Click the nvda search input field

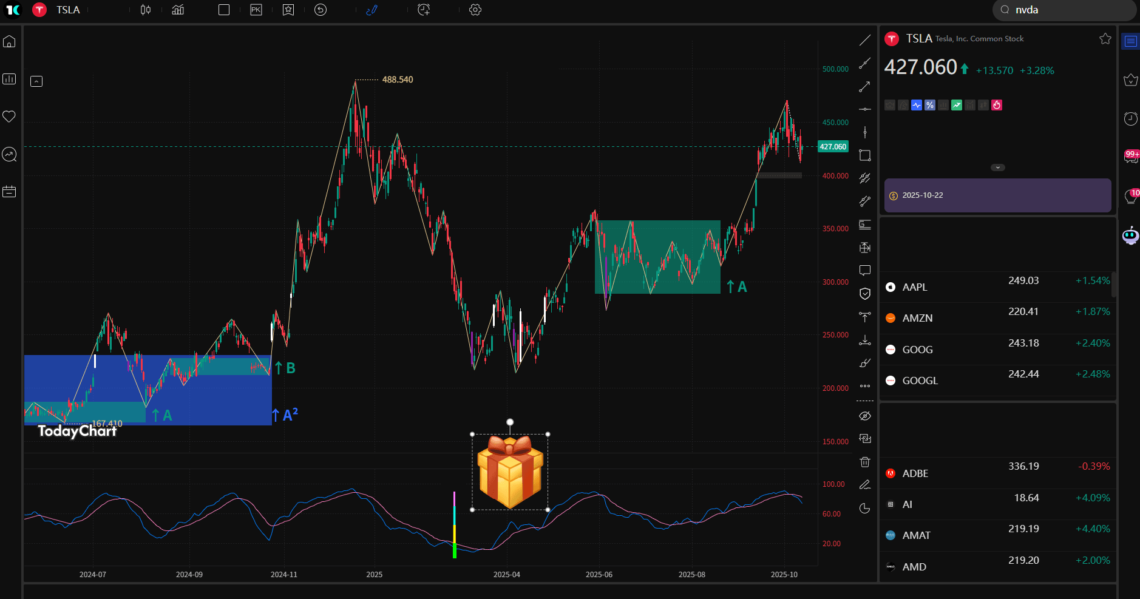tap(1062, 10)
